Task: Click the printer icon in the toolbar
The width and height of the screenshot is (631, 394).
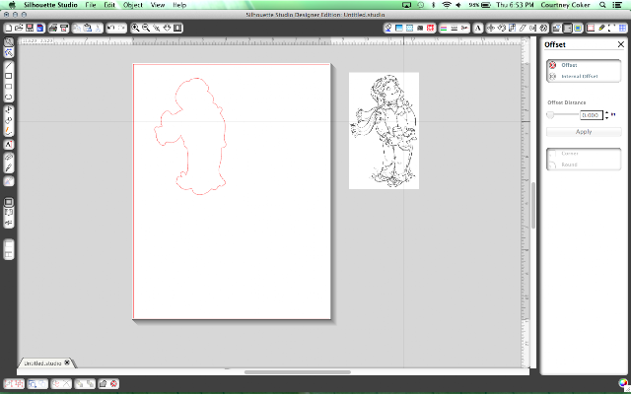Action: tap(53, 28)
